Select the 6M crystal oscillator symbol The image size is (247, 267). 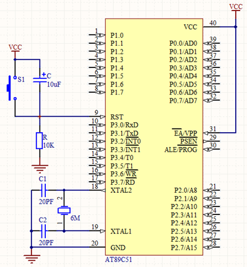[x=64, y=211]
